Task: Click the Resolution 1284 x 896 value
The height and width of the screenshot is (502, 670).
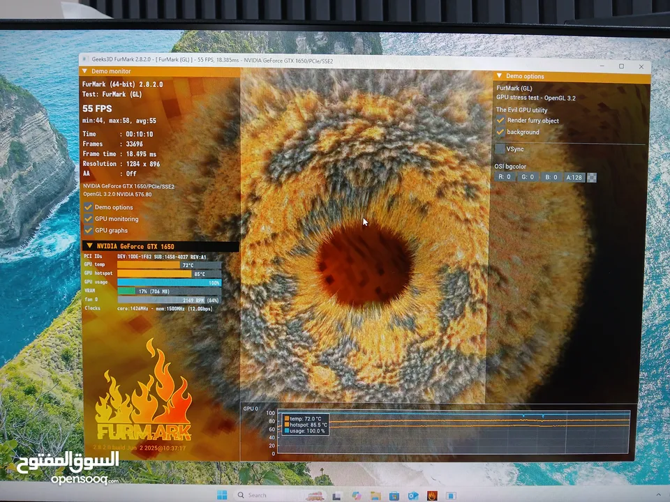Action: [x=142, y=163]
